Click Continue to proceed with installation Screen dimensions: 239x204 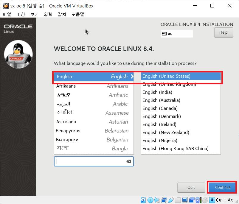coord(223,187)
